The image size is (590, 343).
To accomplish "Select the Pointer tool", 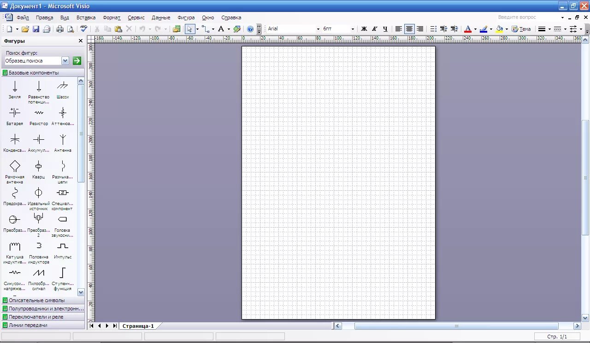I will click(x=189, y=29).
